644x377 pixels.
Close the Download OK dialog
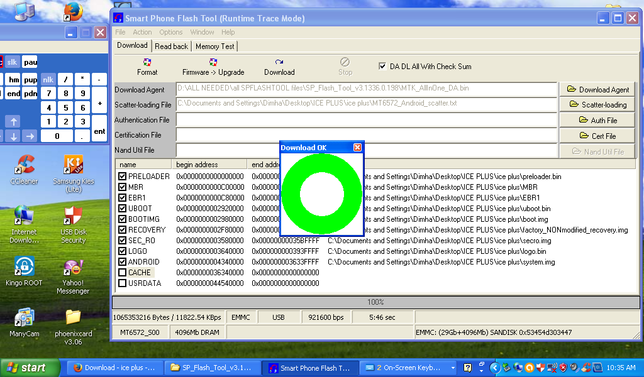click(x=357, y=147)
